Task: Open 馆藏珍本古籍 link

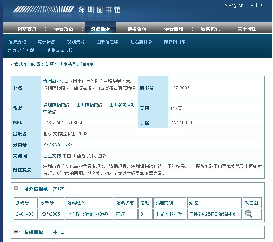Action: click(59, 51)
